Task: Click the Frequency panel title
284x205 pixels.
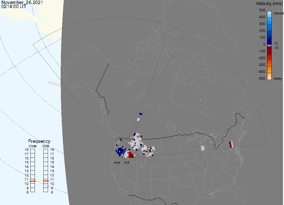Action: pos(39,141)
